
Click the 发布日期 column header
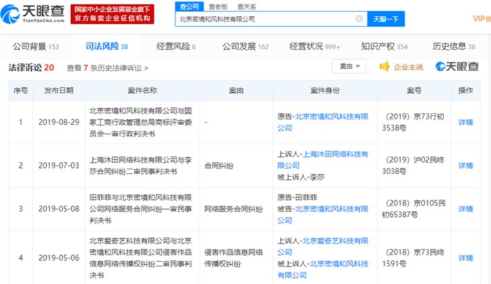click(59, 90)
